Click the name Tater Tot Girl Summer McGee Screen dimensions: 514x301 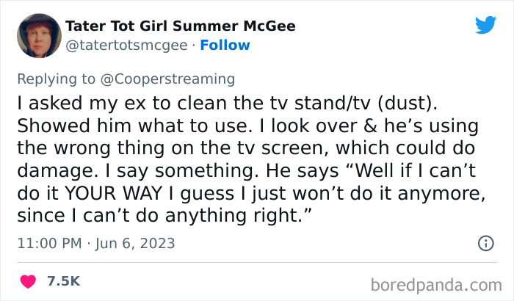click(180, 26)
